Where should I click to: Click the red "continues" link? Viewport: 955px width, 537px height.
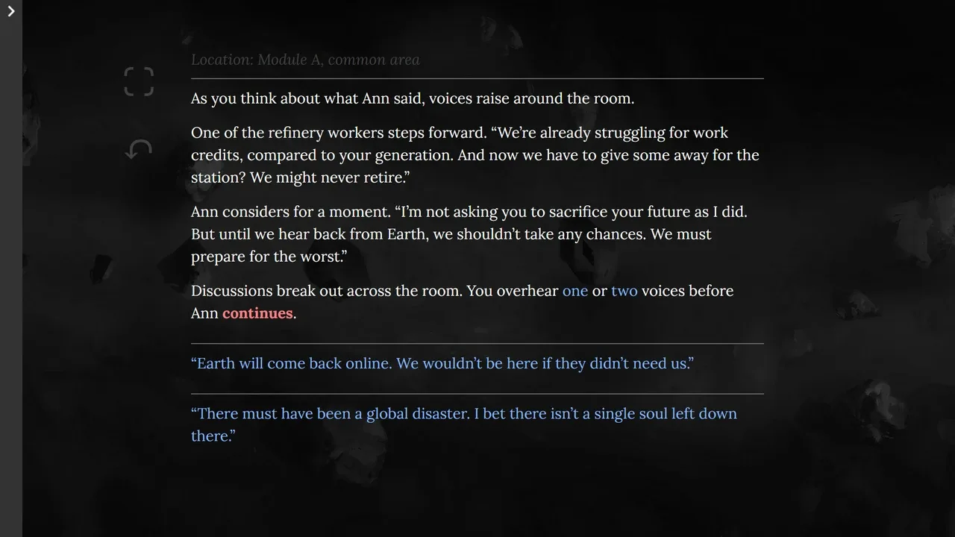pos(257,313)
